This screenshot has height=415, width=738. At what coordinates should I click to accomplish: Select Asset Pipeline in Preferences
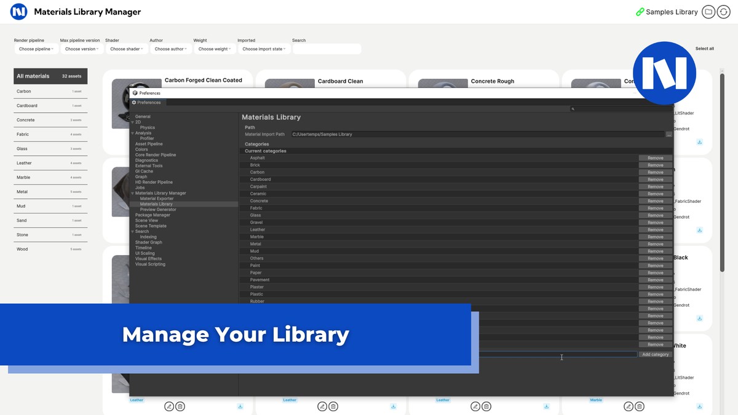click(149, 144)
